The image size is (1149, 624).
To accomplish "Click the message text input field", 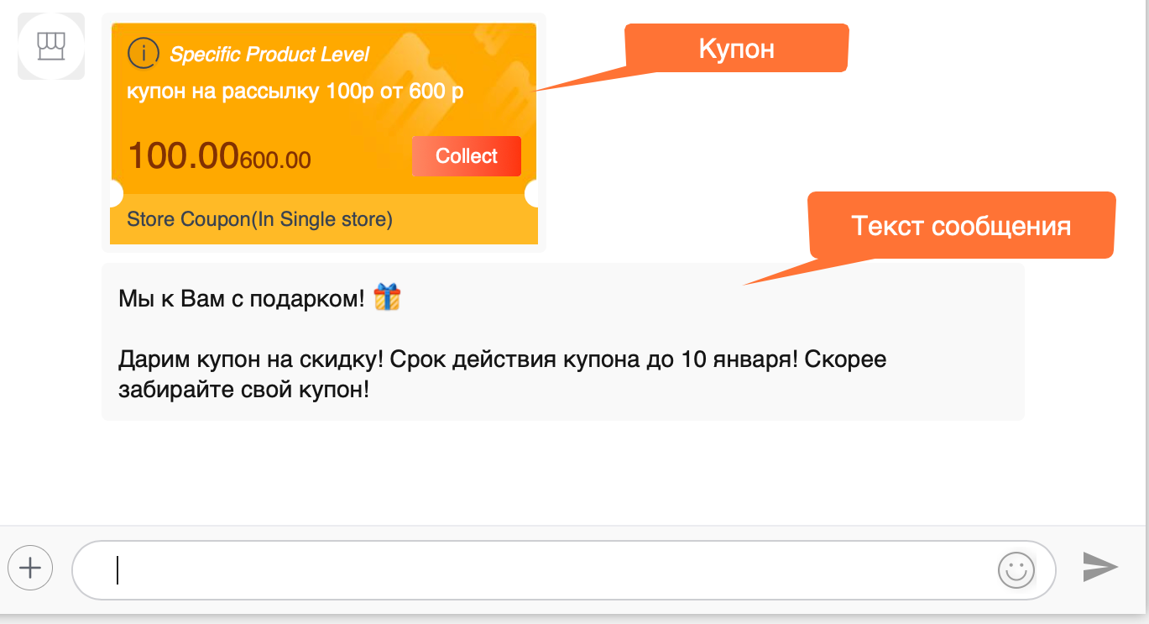I will tap(563, 570).
